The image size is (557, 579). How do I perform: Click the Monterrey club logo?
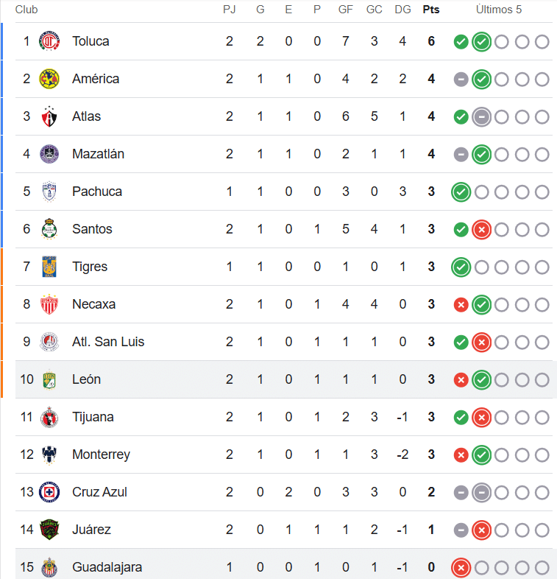tap(49, 455)
